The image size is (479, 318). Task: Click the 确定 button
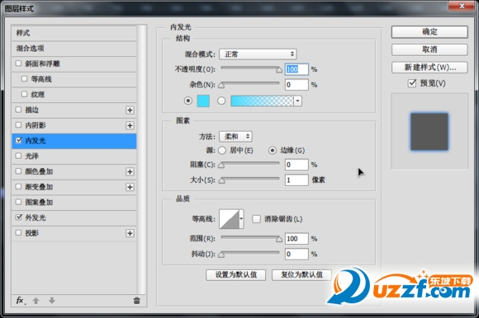[x=429, y=31]
